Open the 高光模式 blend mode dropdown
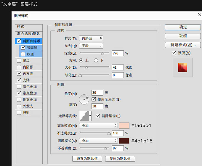 point(98,125)
